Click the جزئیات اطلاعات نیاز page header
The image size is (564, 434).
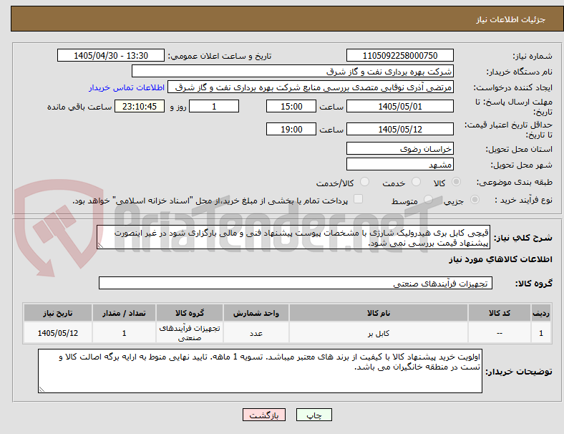511,19
